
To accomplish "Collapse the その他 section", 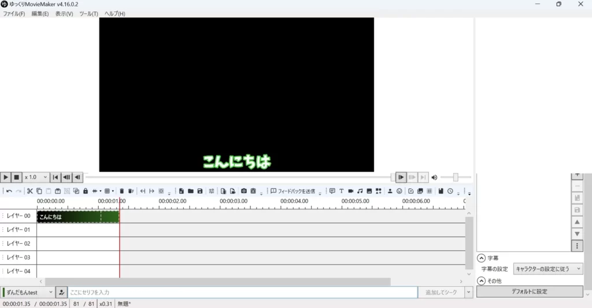I will 481,281.
